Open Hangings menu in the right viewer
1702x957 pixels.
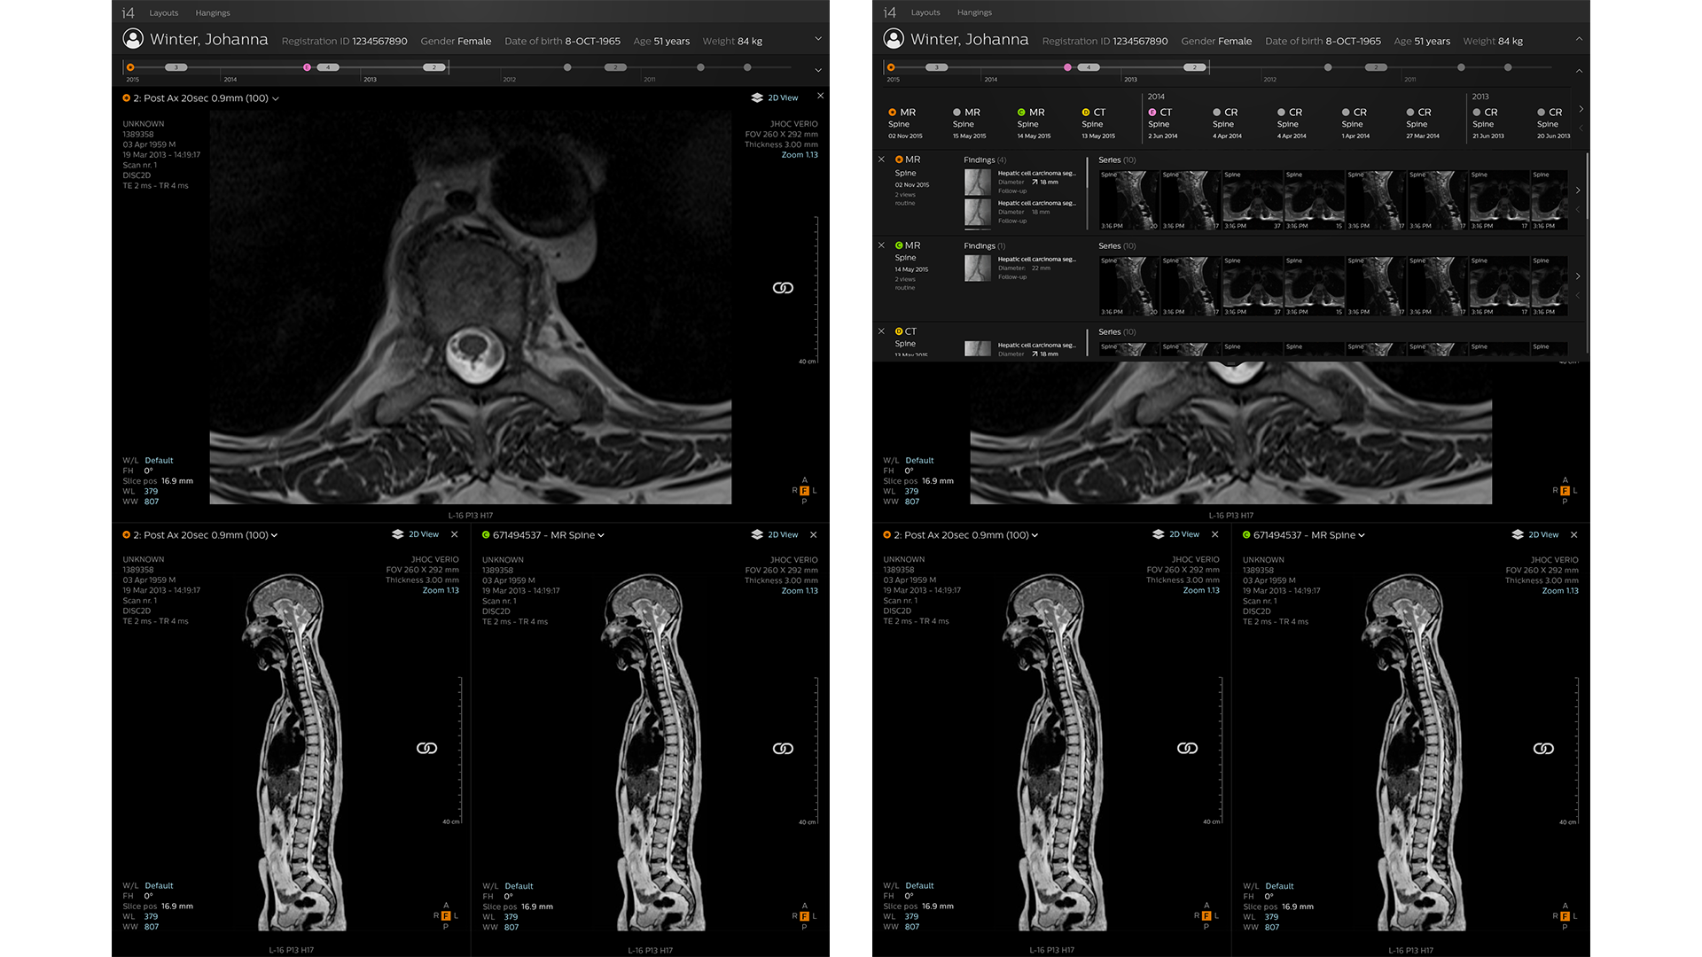(975, 12)
